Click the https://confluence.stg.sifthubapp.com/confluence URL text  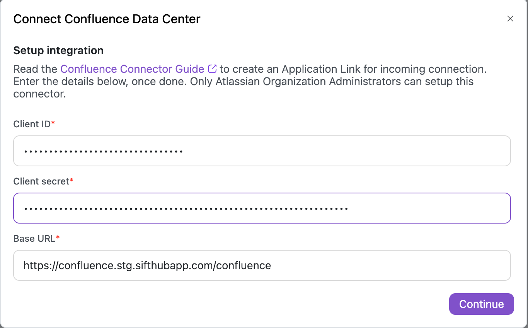[x=147, y=265]
